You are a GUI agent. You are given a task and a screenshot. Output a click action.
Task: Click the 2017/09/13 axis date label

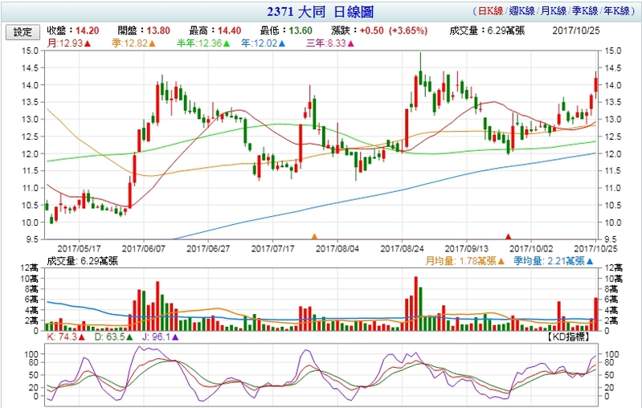466,248
